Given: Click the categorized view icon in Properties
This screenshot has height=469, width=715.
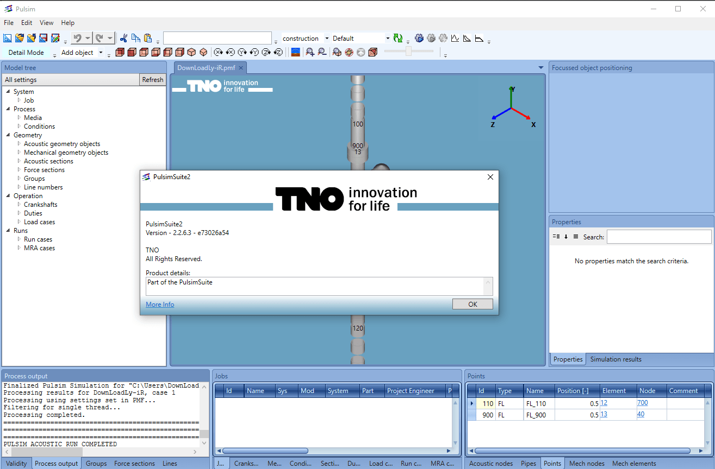Looking at the screenshot, I should [556, 237].
